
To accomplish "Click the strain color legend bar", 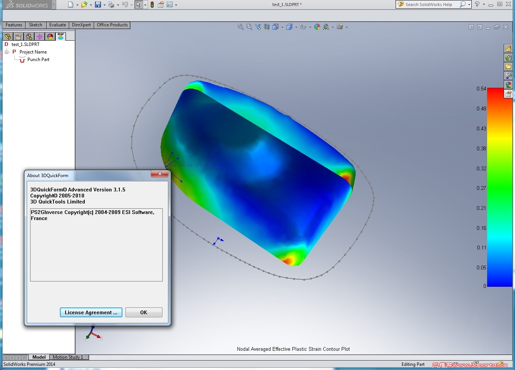I will (x=500, y=187).
